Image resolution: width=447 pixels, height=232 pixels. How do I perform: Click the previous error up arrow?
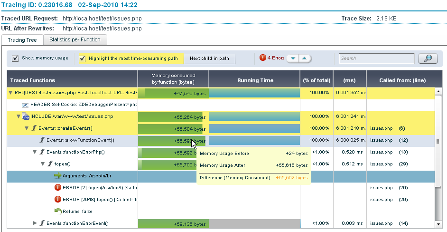(x=306, y=58)
